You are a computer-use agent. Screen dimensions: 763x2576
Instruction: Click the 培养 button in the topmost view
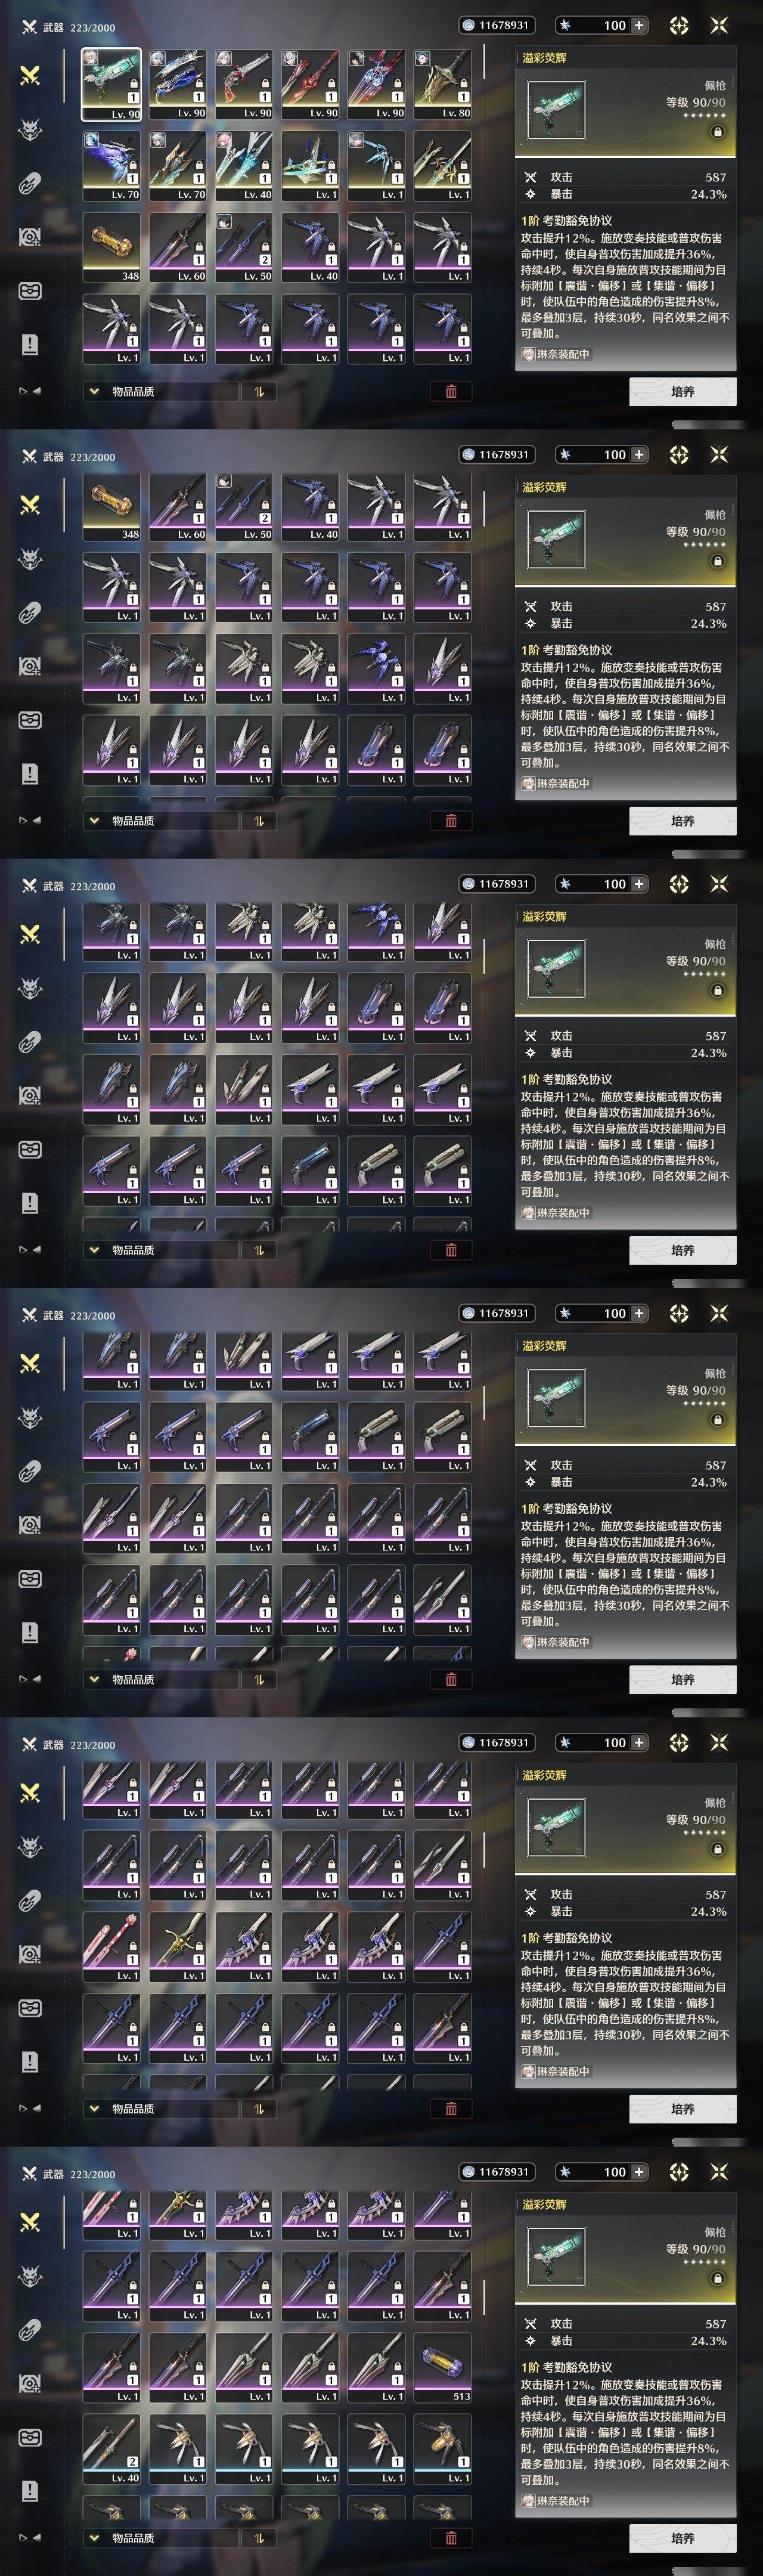coord(683,391)
